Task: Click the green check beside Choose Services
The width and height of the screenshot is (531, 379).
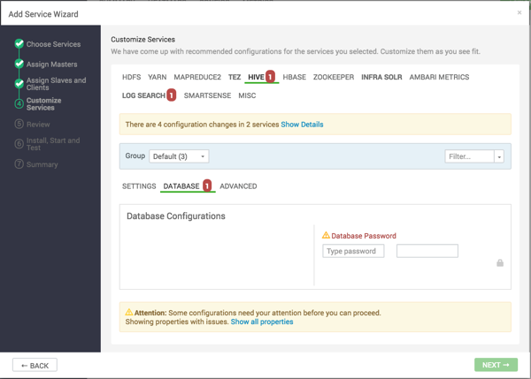Action: [x=19, y=44]
